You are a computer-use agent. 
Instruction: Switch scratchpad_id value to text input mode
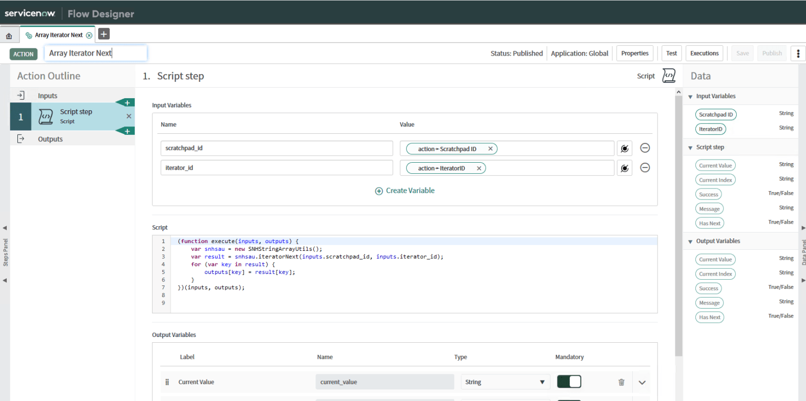[624, 148]
